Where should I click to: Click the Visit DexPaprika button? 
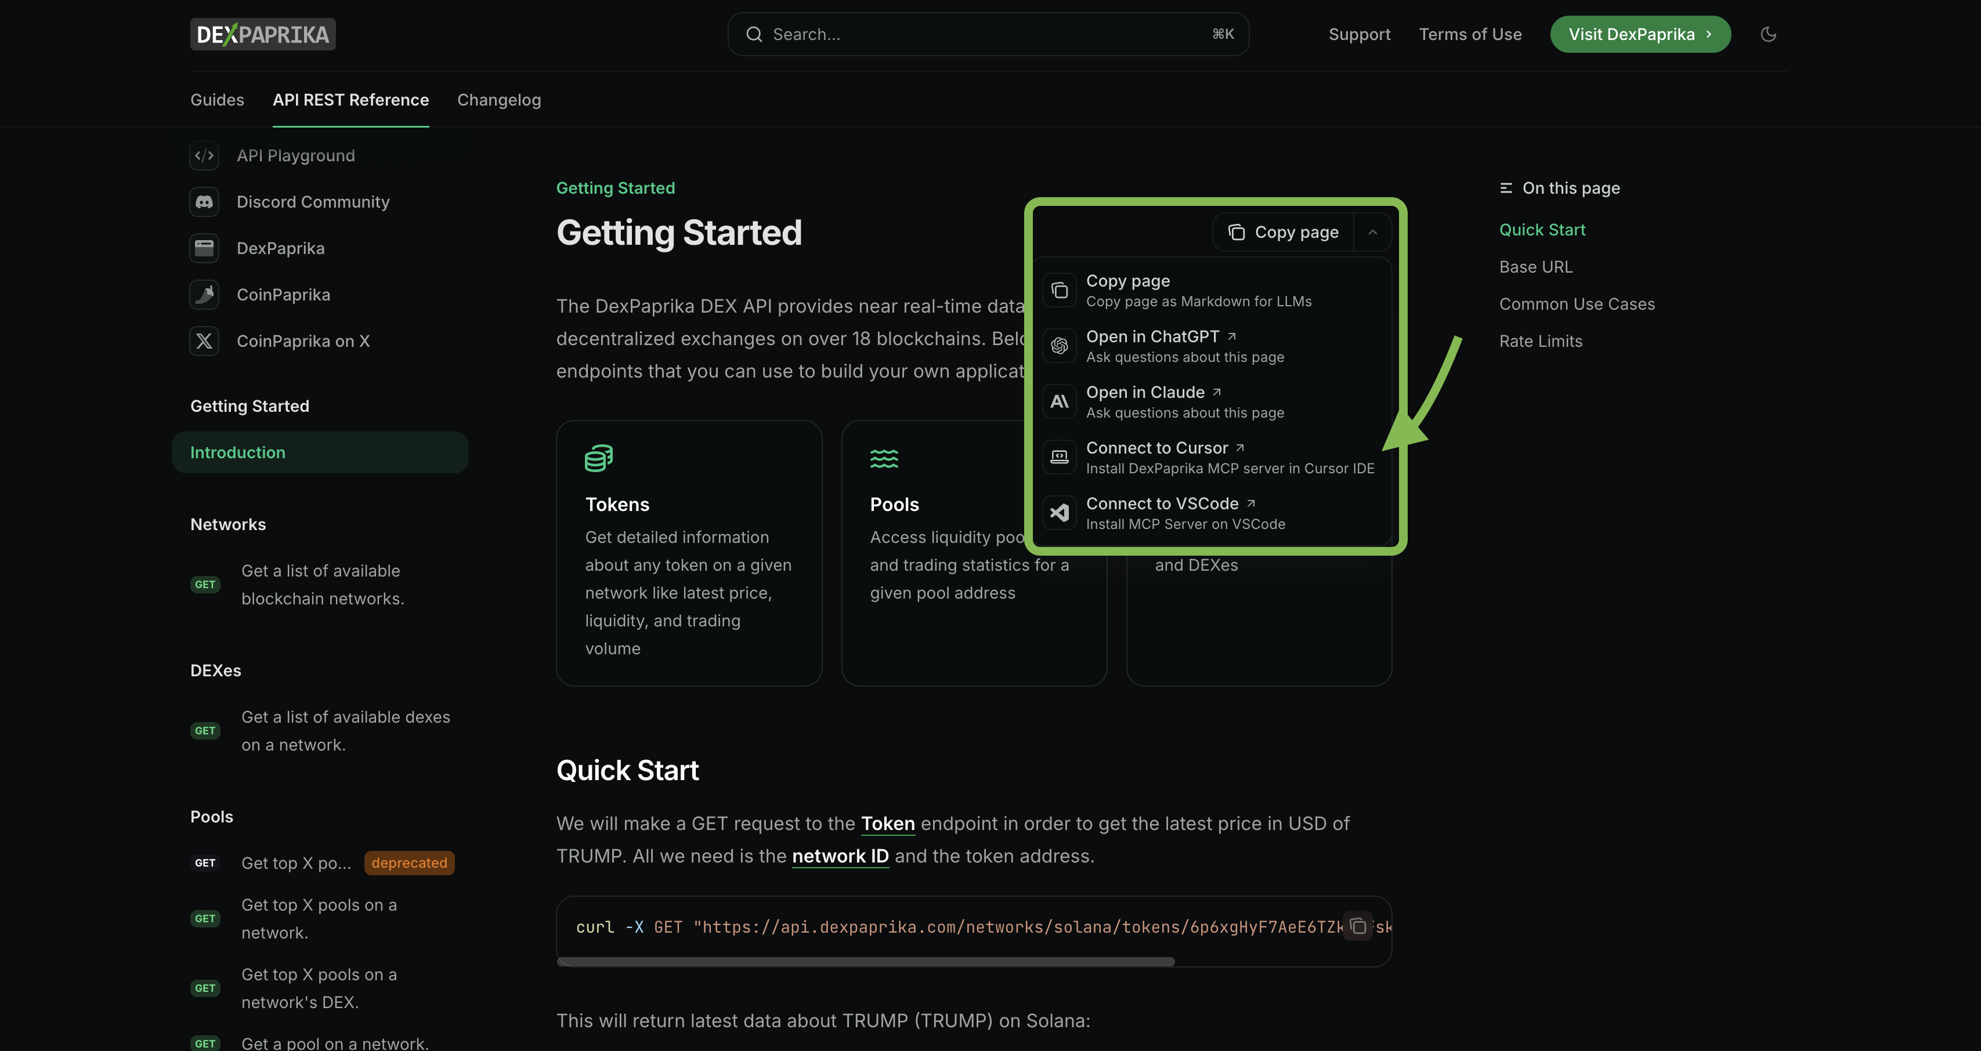(1640, 34)
